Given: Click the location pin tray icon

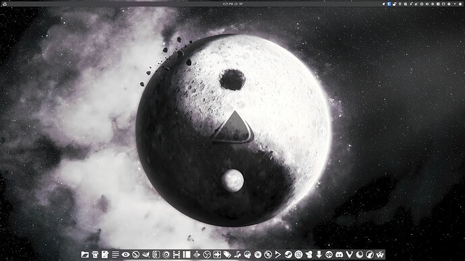Looking at the screenshot, I should click(x=400, y=4).
